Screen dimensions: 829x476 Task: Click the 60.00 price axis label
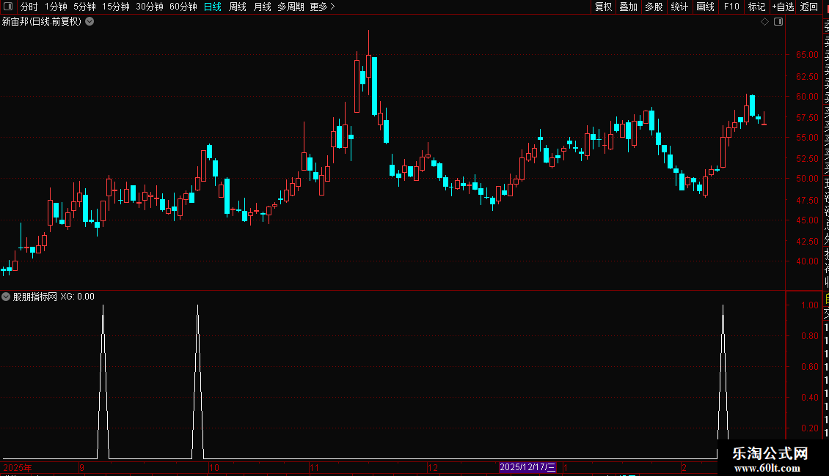coord(807,97)
